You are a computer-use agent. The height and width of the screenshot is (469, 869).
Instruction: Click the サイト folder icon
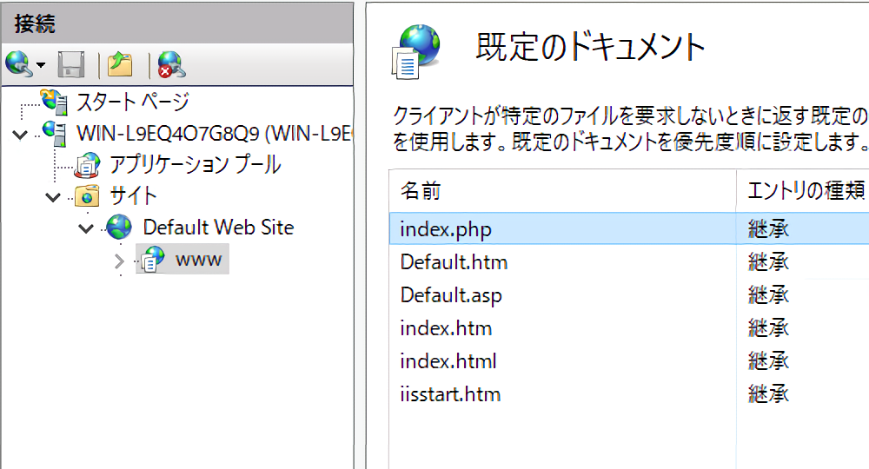click(x=88, y=196)
